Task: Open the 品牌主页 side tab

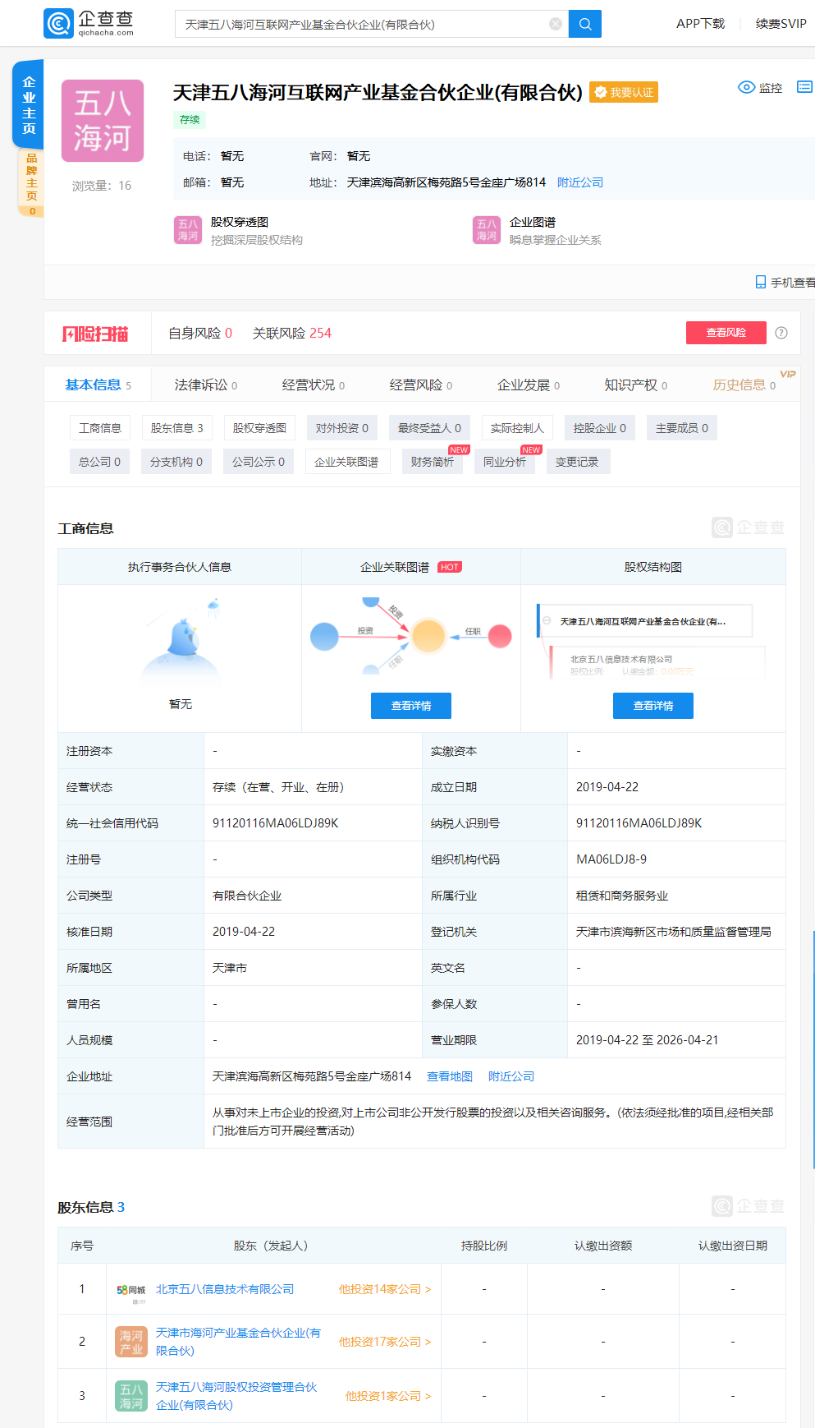Action: click(31, 182)
